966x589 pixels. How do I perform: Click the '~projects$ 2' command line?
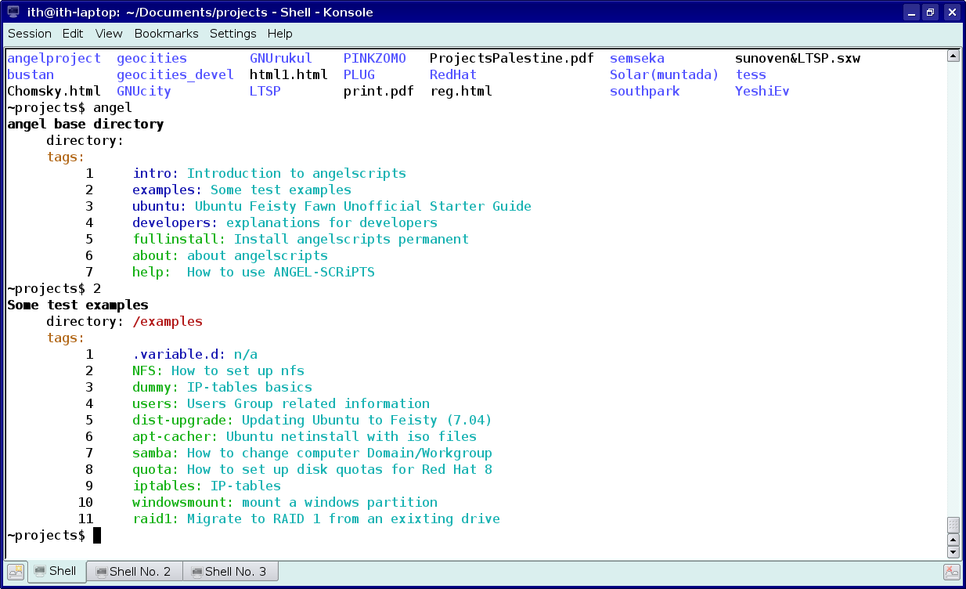click(x=54, y=288)
